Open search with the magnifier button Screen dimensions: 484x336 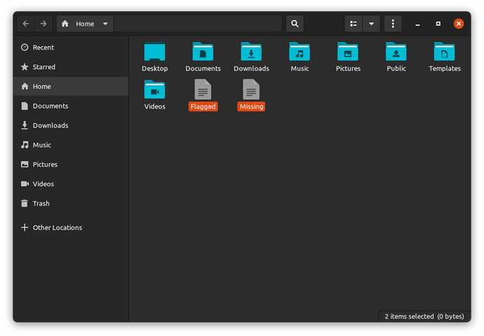click(295, 24)
